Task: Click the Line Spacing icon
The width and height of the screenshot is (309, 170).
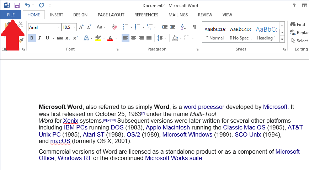Action: tap(160, 38)
